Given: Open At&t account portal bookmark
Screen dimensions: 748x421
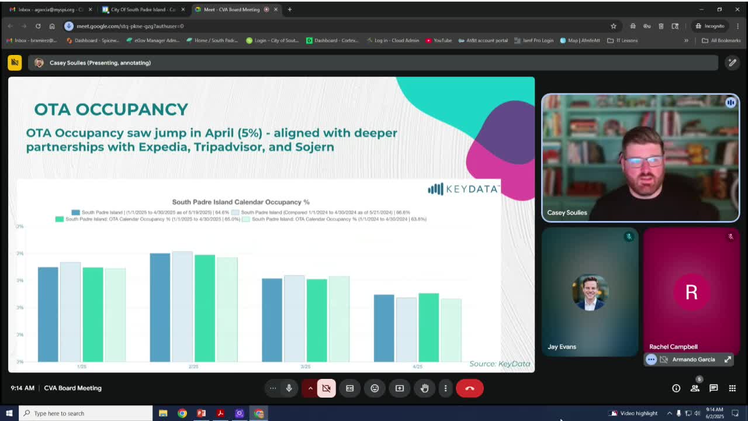Looking at the screenshot, I should 483,40.
